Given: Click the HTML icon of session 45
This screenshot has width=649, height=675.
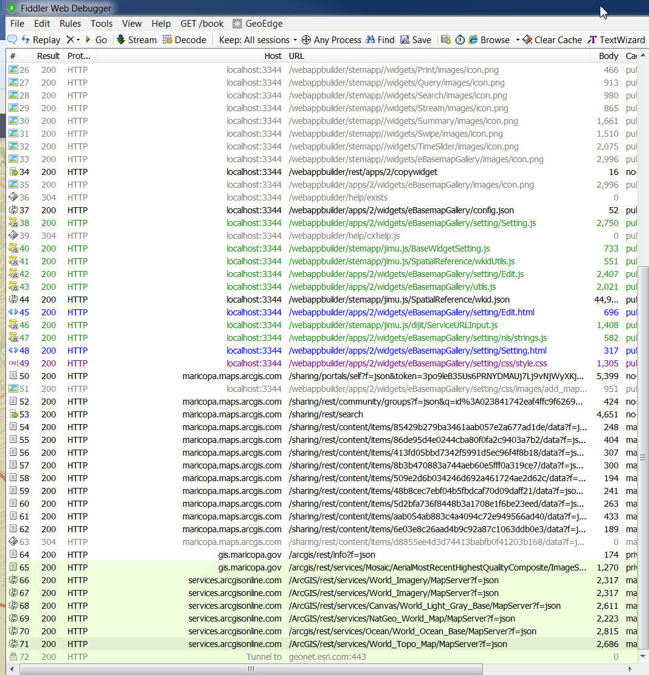Looking at the screenshot, I should (x=13, y=312).
